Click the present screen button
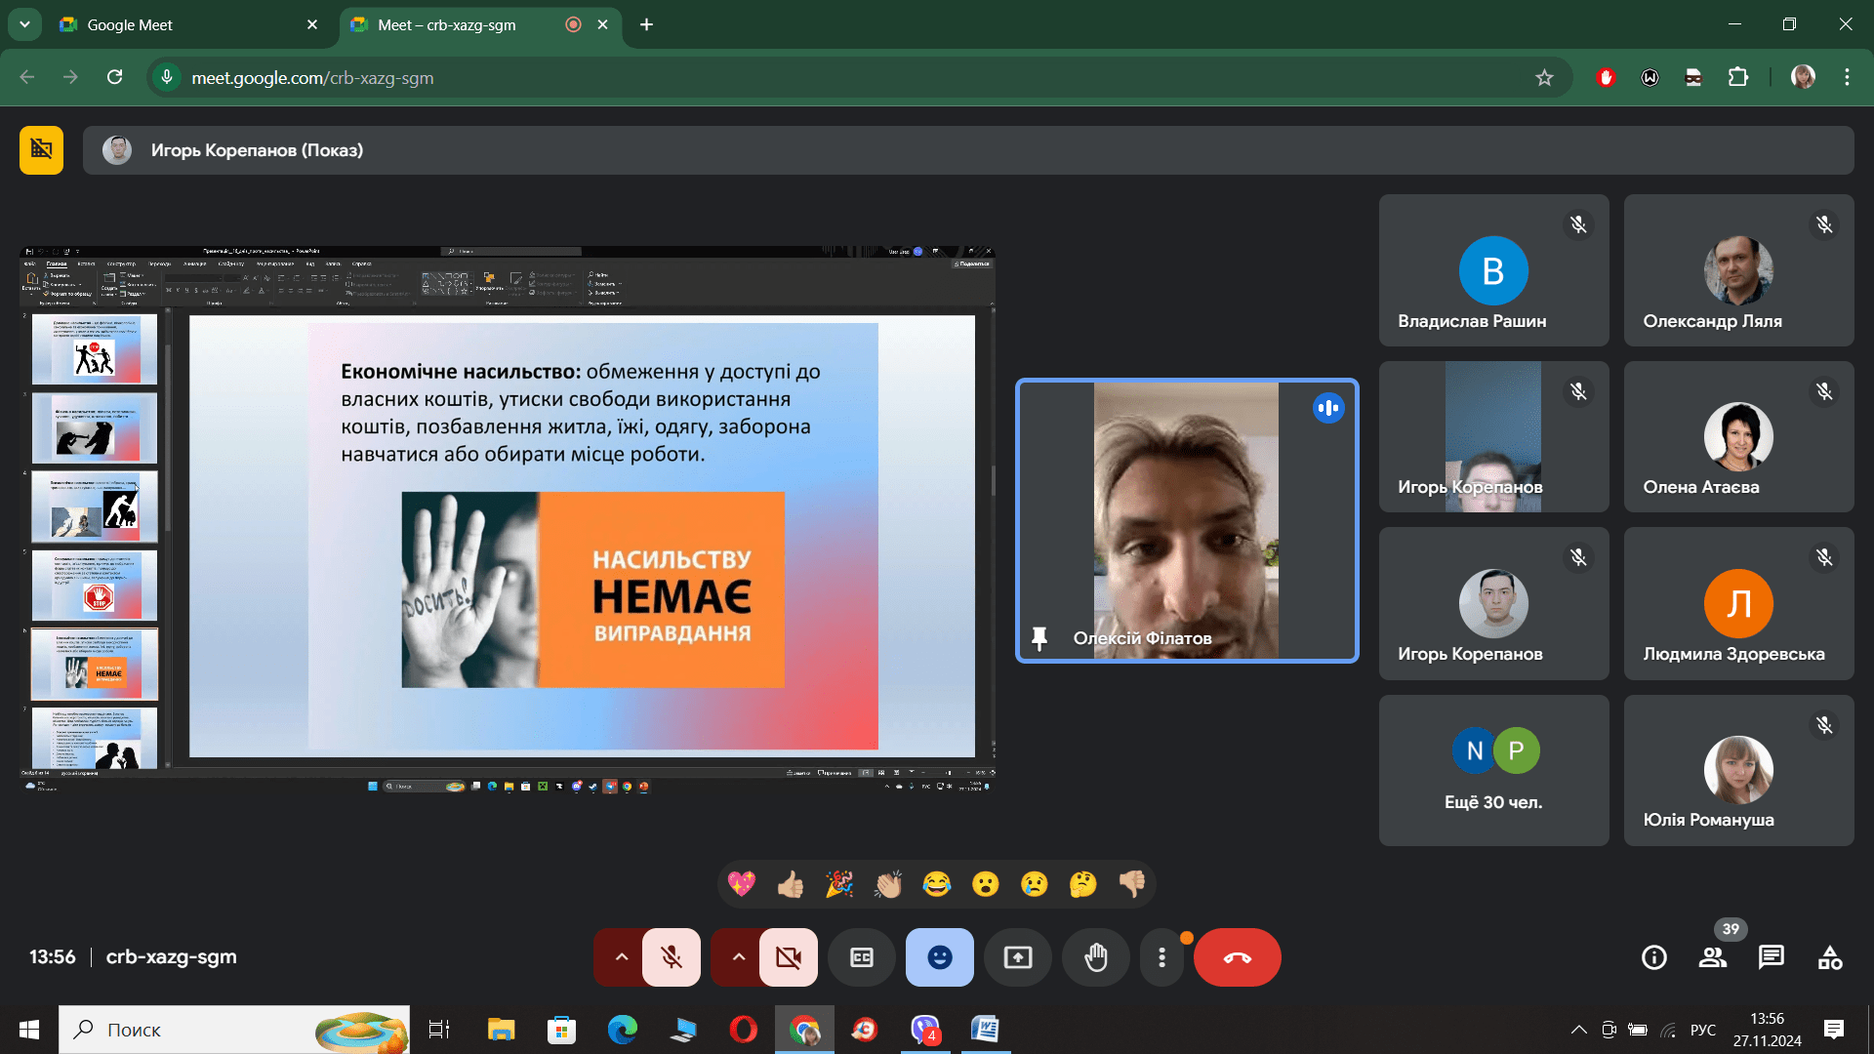Viewport: 1874px width, 1054px height. [x=1018, y=957]
